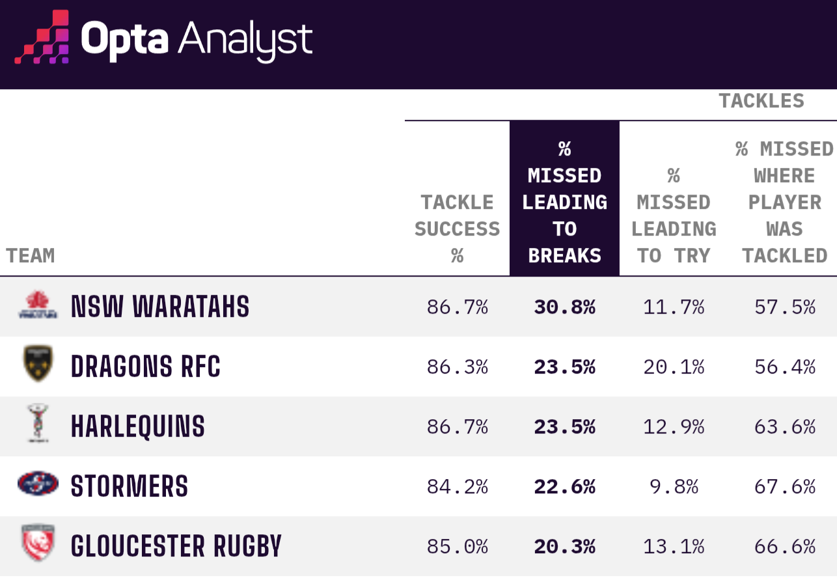Image resolution: width=837 pixels, height=578 pixels.
Task: Click the TACKLES group heading
Action: (x=761, y=101)
